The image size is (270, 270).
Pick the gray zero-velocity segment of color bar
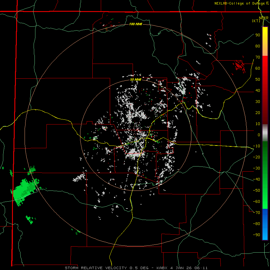pyautogui.click(x=265, y=133)
